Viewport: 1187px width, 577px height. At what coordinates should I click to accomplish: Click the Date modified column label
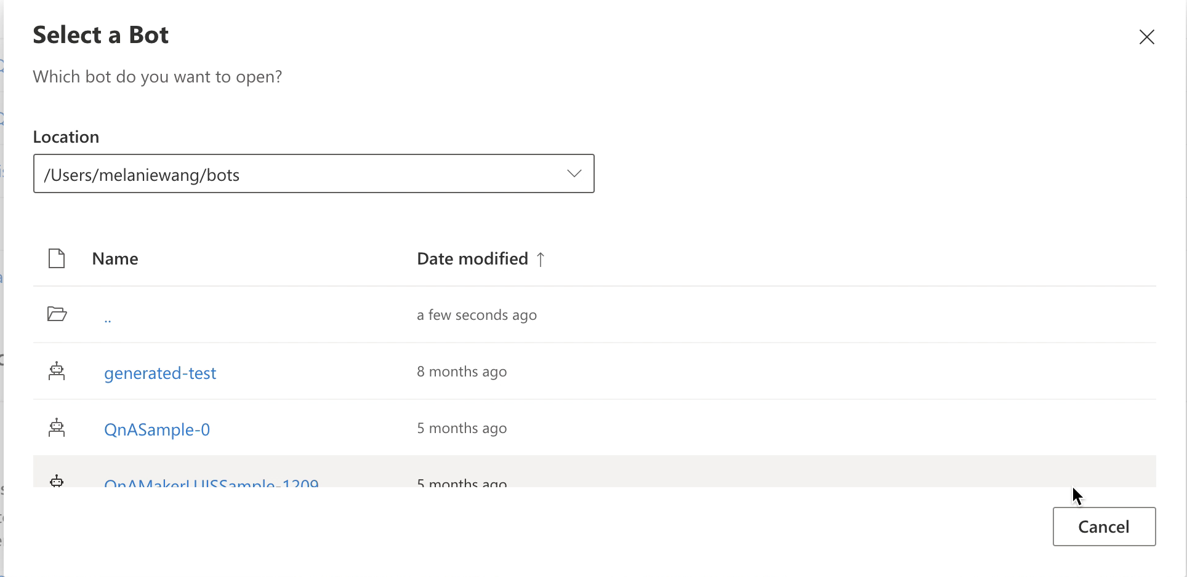[472, 258]
